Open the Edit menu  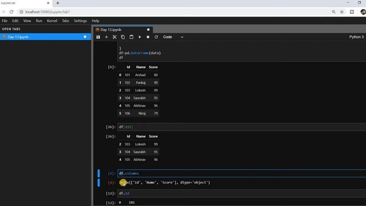[15, 21]
